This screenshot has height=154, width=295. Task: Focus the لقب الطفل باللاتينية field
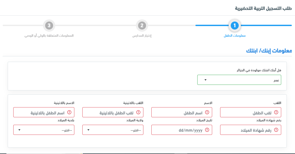113,112
